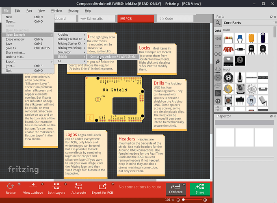Select the MINE parts bin tab
This screenshot has height=203, width=277.
pos(218,39)
